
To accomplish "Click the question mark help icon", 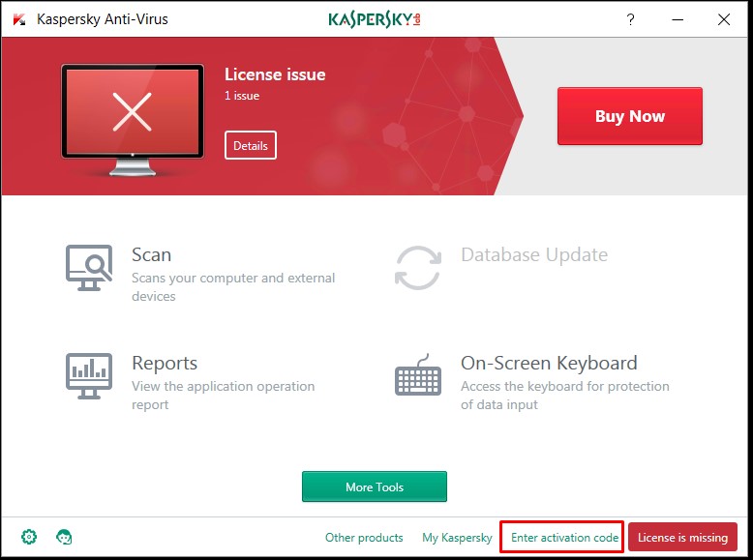I will click(630, 19).
